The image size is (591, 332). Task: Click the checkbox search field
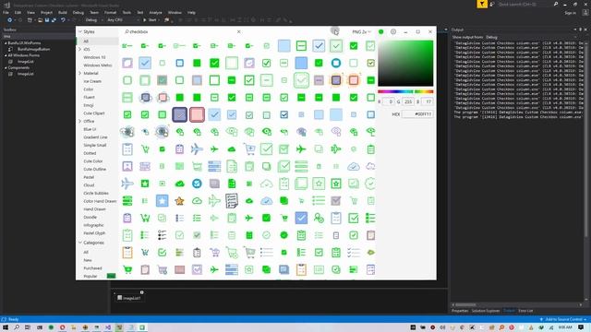[183, 32]
